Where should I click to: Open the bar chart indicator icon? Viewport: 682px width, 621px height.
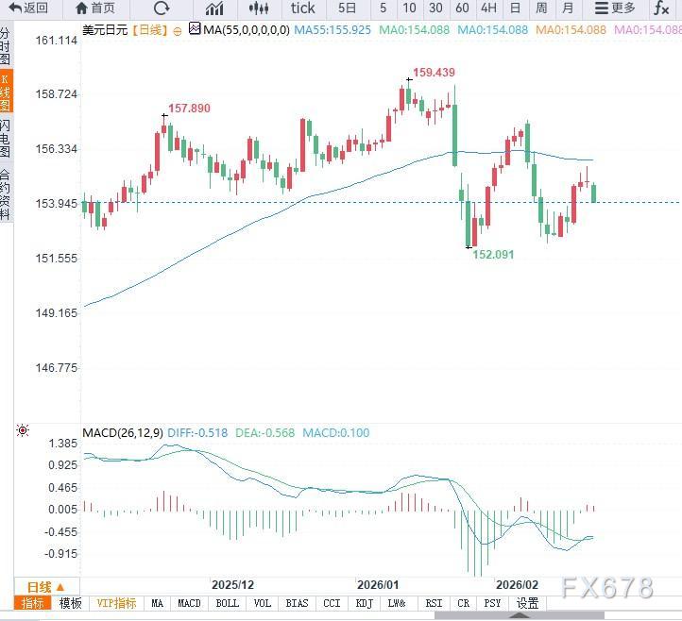tap(214, 8)
